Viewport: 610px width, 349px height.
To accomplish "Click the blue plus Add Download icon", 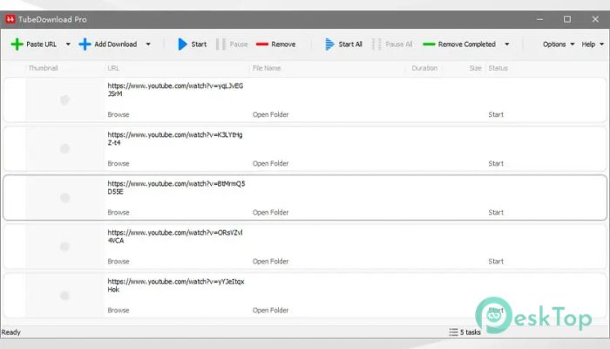I will pos(85,44).
